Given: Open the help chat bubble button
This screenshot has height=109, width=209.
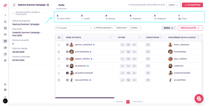Looking at the screenshot, I should pyautogui.click(x=199, y=99).
